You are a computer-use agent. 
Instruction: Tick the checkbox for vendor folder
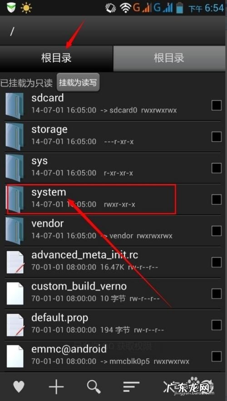tap(216, 231)
